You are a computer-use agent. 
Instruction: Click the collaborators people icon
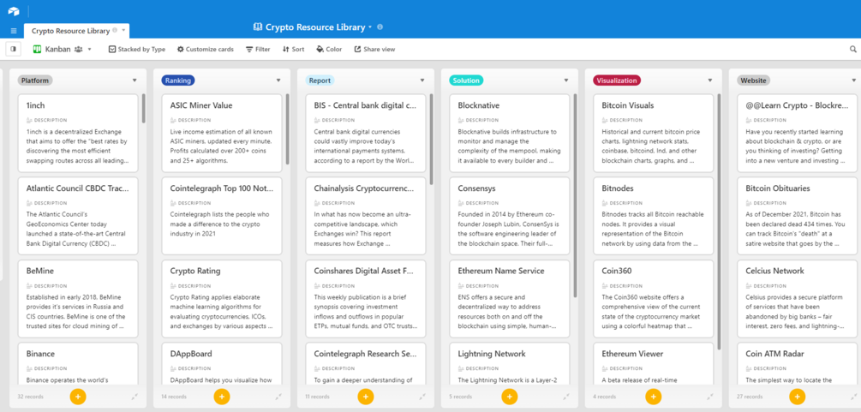coord(78,50)
